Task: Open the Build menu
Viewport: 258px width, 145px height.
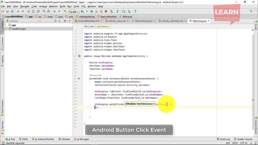Action: [62, 6]
